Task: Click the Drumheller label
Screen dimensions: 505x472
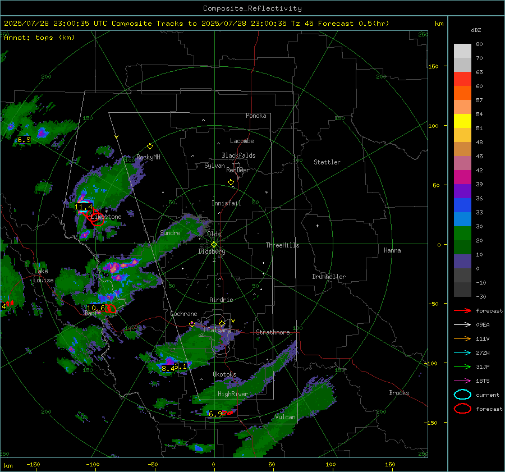Action: tap(329, 277)
